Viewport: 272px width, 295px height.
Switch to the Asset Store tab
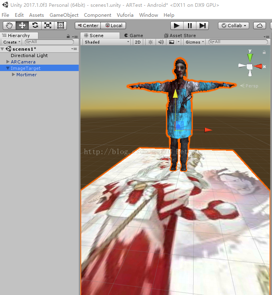(x=180, y=36)
